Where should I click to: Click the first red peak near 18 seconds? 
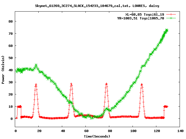tap(36, 85)
